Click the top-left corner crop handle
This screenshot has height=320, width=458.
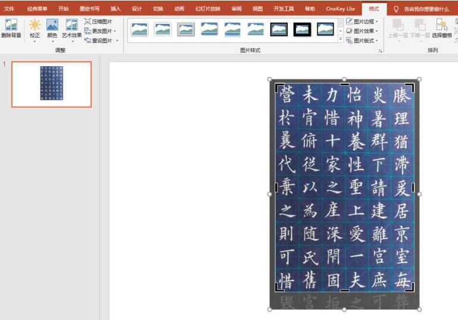(x=279, y=87)
